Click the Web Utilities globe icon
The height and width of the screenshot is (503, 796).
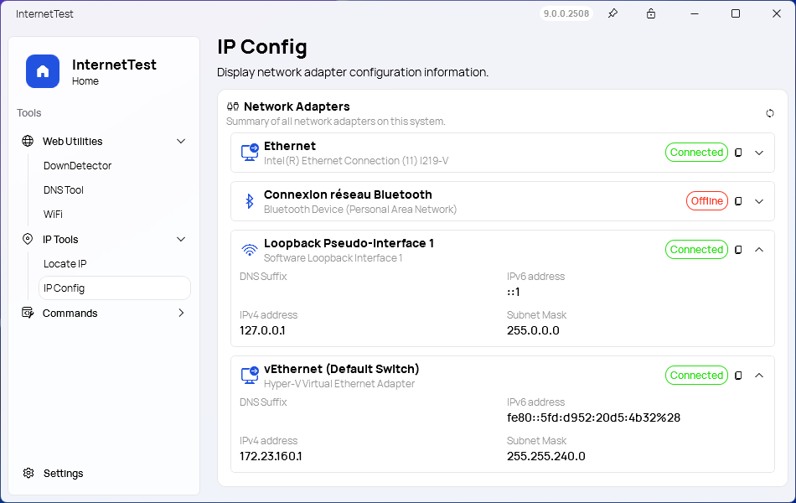(28, 141)
